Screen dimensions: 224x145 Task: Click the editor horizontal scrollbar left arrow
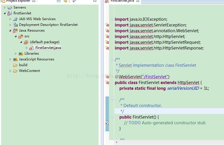point(116,142)
